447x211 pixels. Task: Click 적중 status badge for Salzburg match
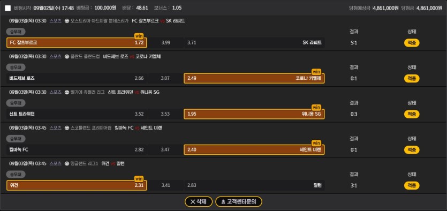(x=412, y=43)
